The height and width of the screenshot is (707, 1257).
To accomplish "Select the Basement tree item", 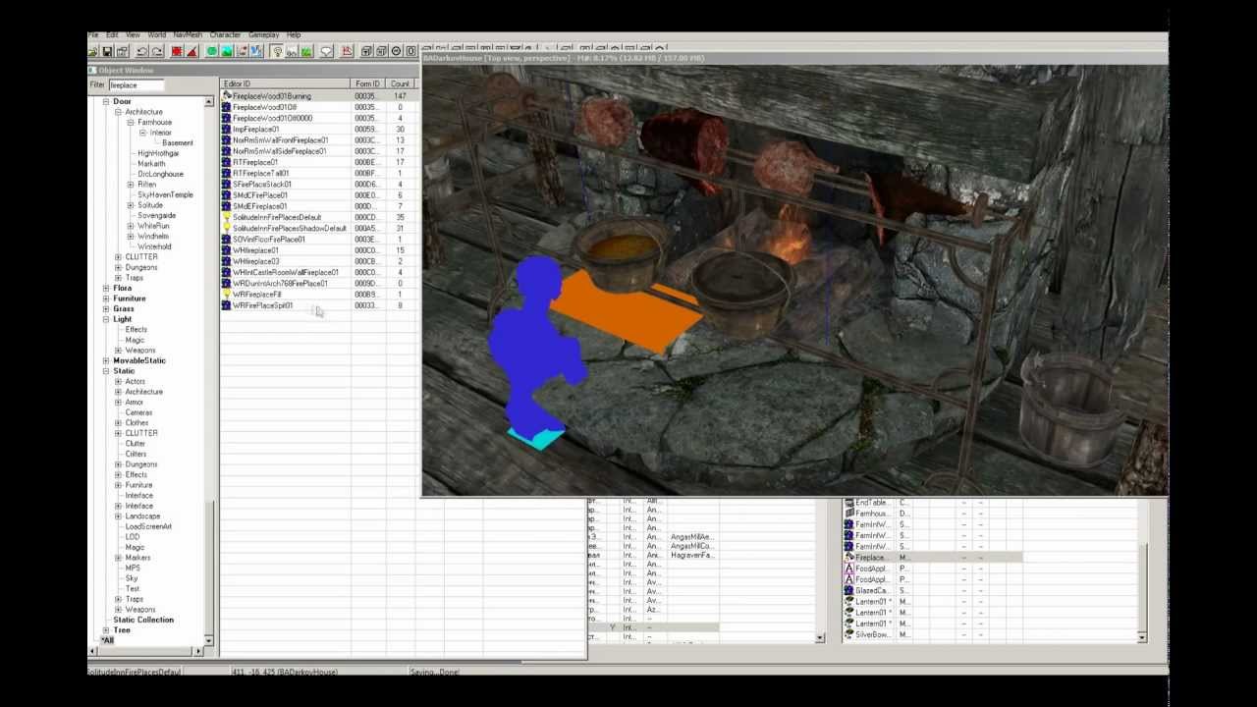I will click(178, 143).
